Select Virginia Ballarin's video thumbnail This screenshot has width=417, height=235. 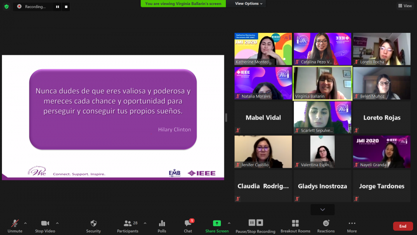pos(322,83)
